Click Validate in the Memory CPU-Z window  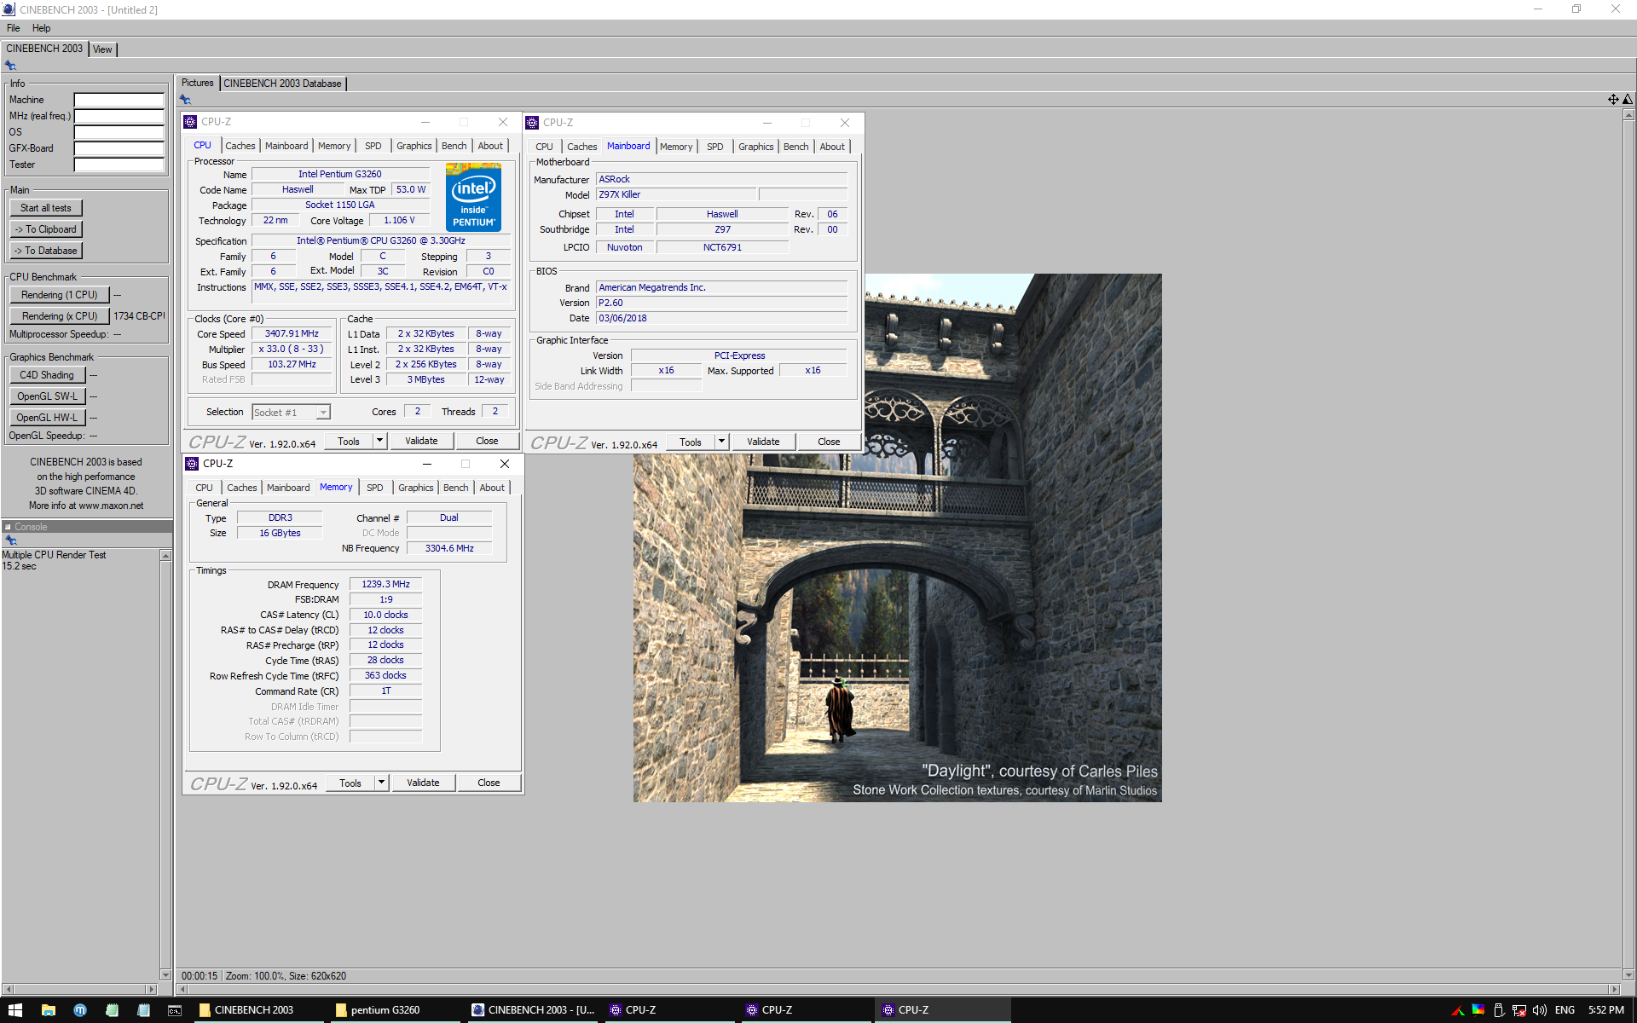(x=424, y=783)
